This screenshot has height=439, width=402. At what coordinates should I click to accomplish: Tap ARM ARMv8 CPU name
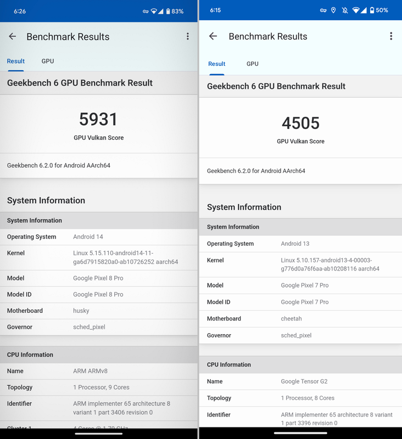(x=90, y=372)
